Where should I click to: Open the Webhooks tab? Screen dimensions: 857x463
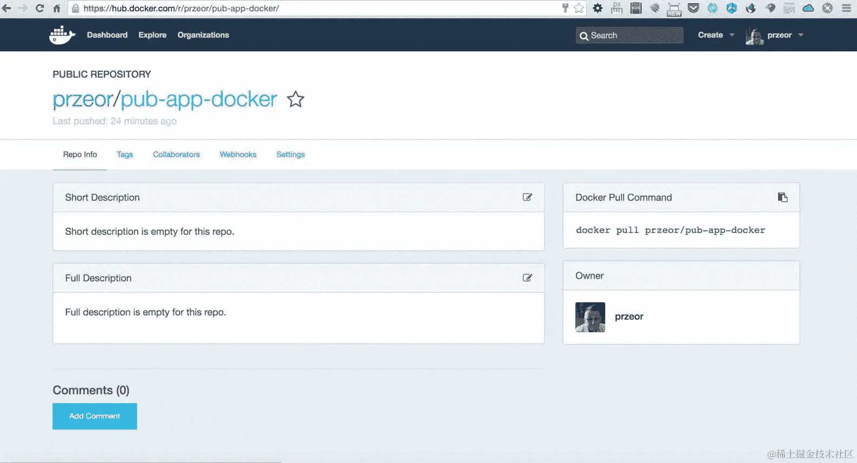[x=238, y=155]
